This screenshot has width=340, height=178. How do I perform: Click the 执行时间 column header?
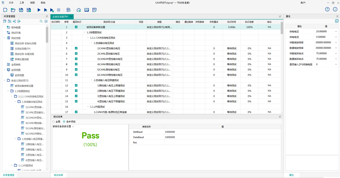(232, 22)
